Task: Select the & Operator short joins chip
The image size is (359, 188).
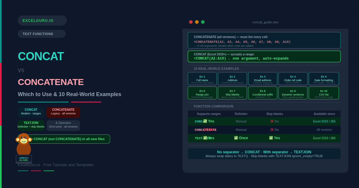Action: (x=63, y=125)
